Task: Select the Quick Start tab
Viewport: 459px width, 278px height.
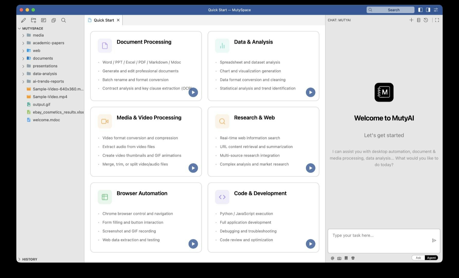Action: click(103, 20)
